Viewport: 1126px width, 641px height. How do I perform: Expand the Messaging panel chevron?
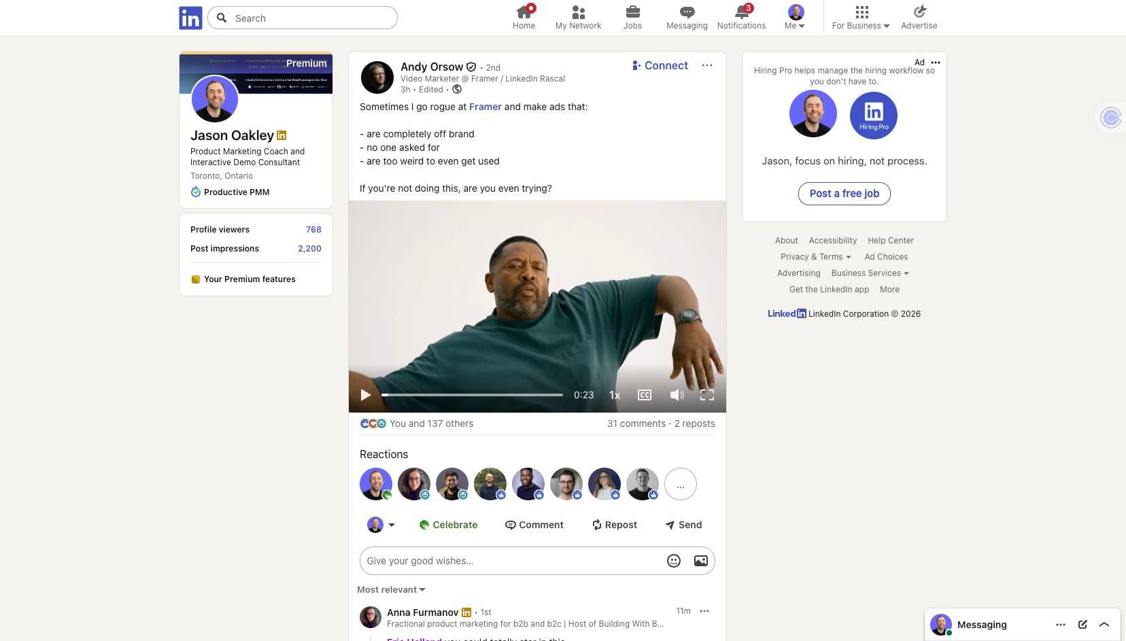tap(1104, 625)
